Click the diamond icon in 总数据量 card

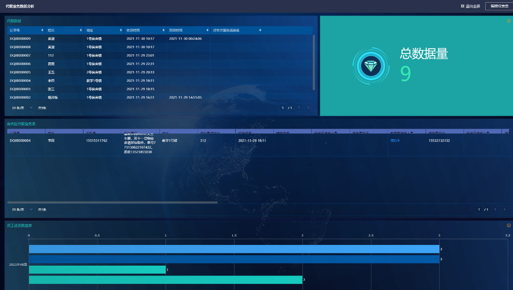coord(370,66)
